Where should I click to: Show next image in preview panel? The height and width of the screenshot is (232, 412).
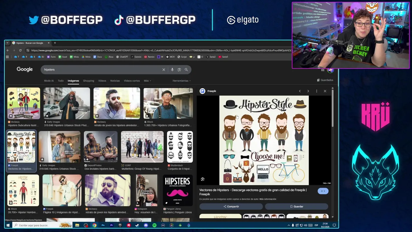click(308, 91)
